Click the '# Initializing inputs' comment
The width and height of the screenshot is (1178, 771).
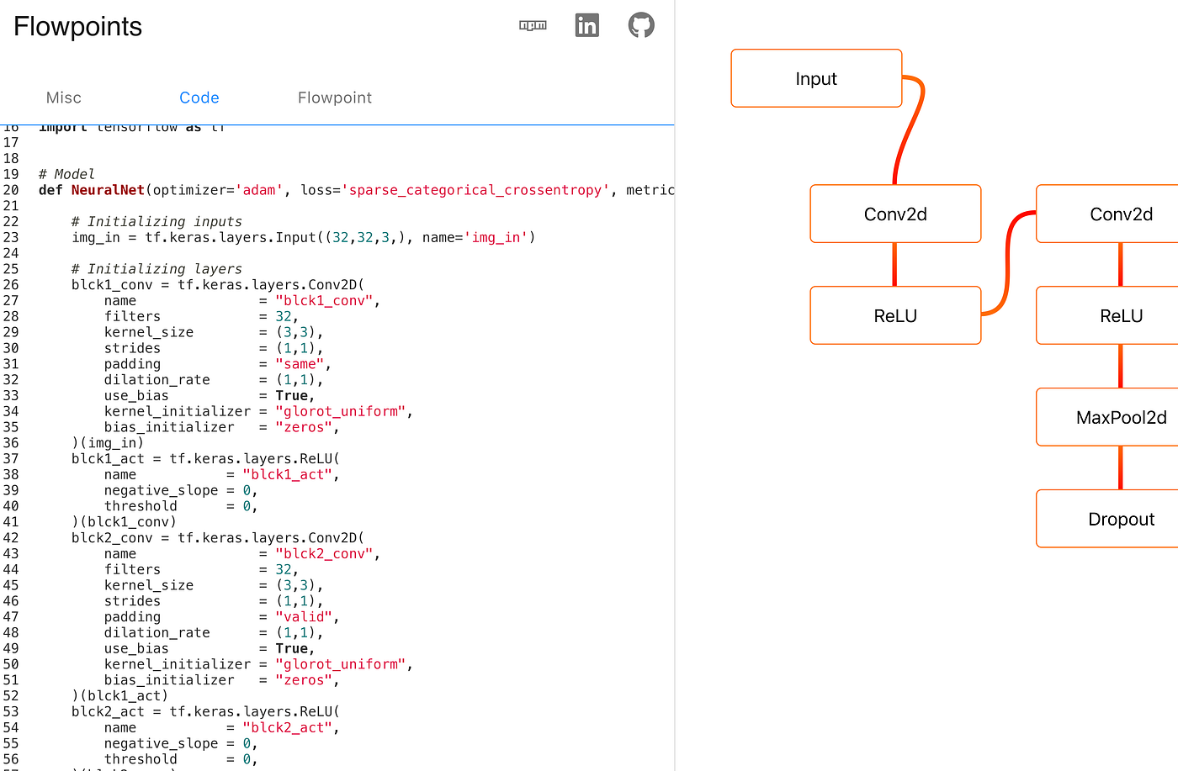(157, 222)
